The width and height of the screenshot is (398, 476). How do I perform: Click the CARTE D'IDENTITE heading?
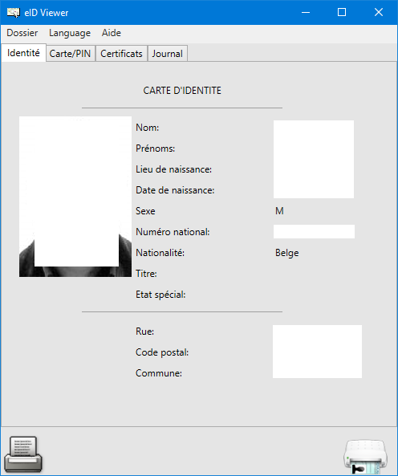[182, 91]
